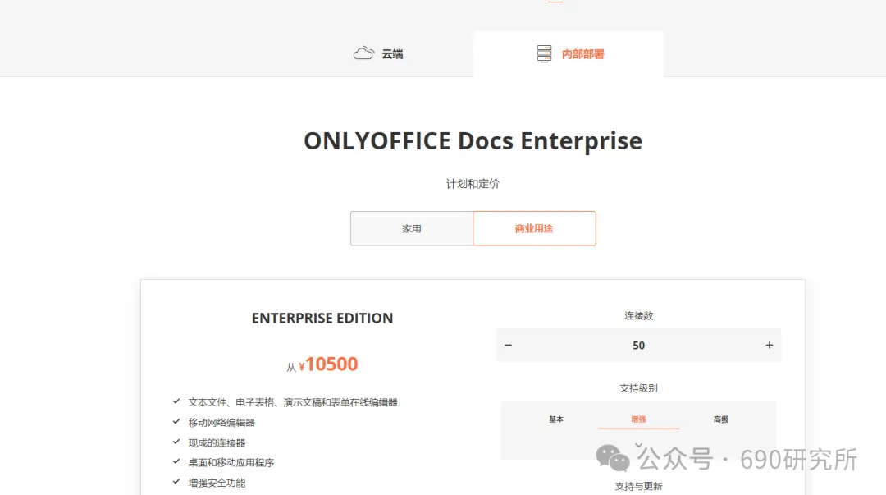The height and width of the screenshot is (495, 886).
Task: Click the cloud icon next to 云端
Action: click(363, 53)
